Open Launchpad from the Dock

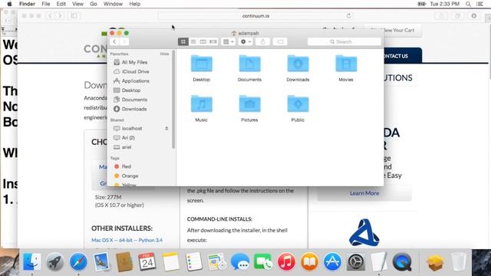tap(55, 261)
